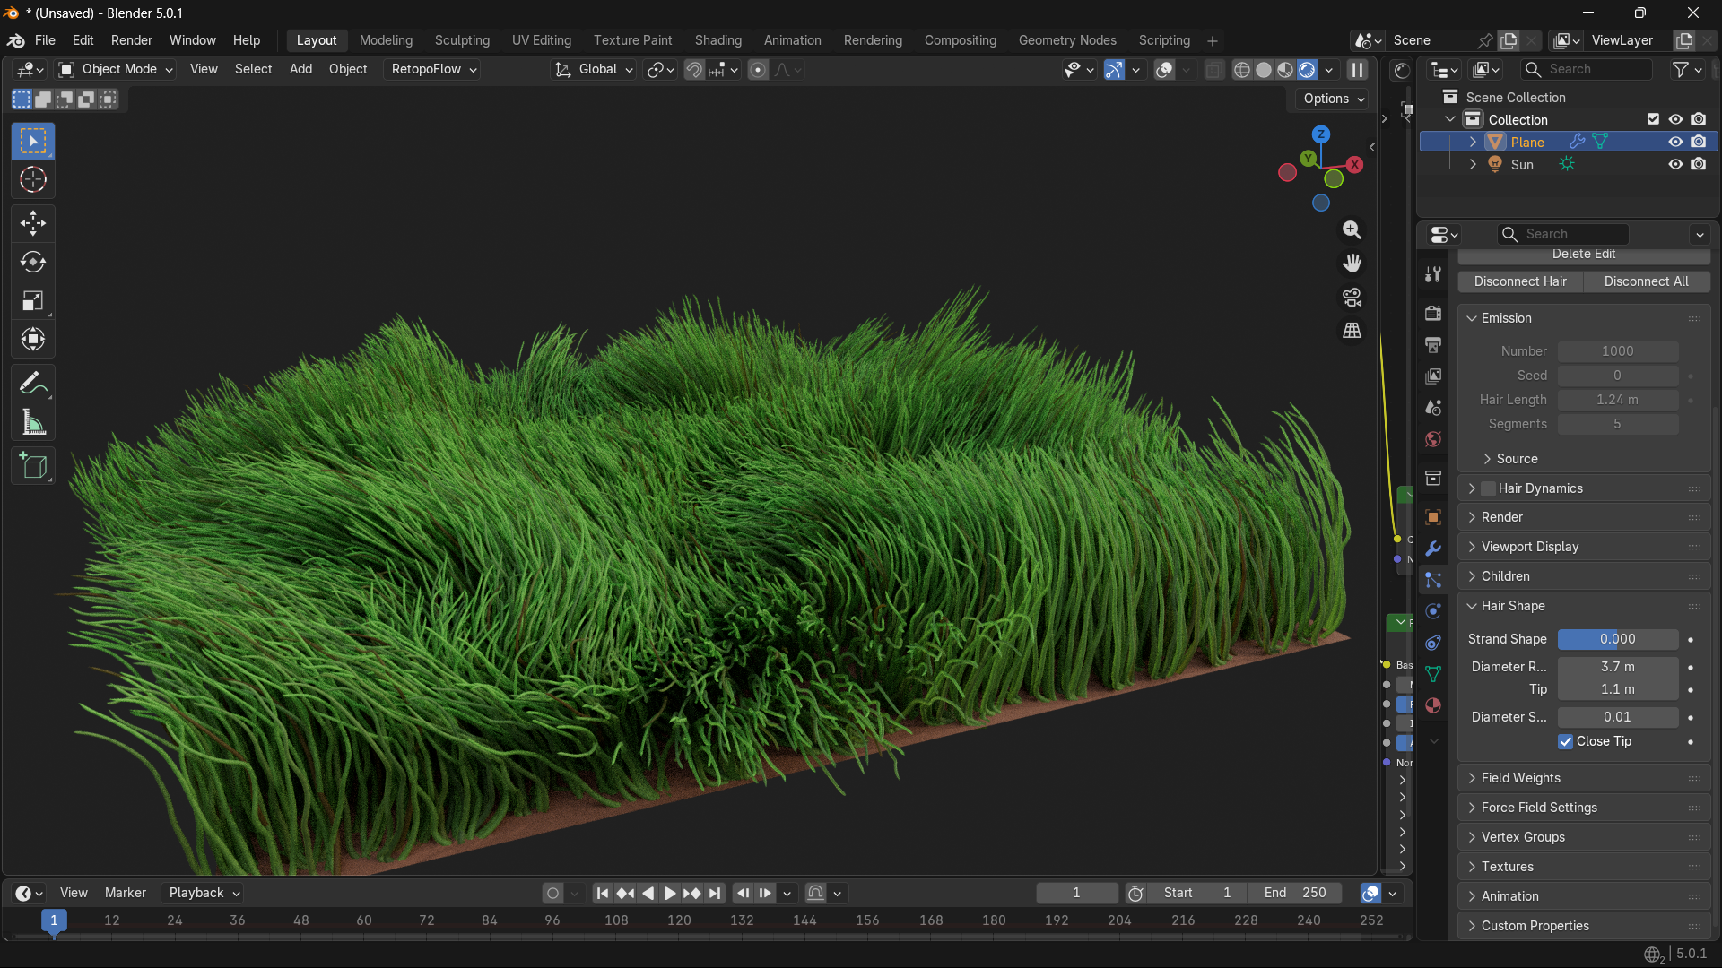Click the pan view hand icon
The height and width of the screenshot is (968, 1722).
coord(1352,264)
